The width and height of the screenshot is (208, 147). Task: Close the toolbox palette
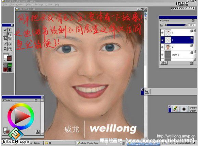pos(12,25)
